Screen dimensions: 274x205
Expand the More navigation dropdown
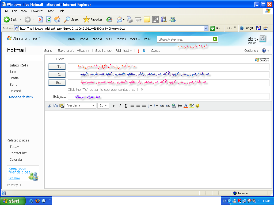pyautogui.click(x=135, y=39)
